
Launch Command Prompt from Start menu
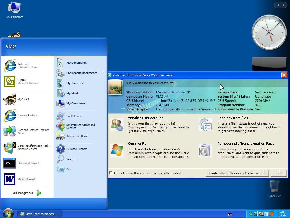(x=27, y=163)
